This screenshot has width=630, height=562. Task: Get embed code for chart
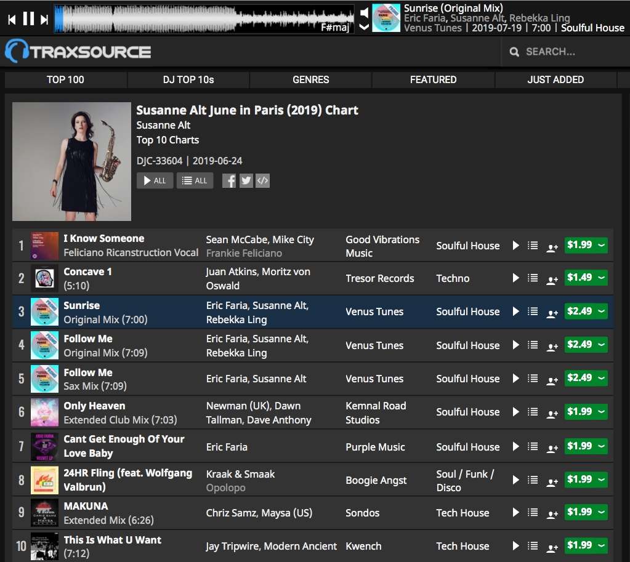point(263,181)
